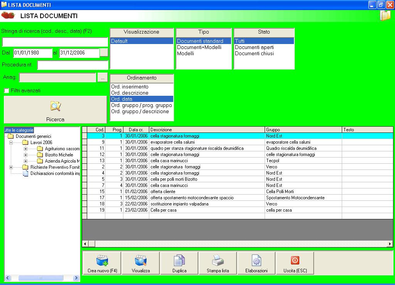395x285 pixels.
Task: Click the Cod. column header
Action: point(96,130)
